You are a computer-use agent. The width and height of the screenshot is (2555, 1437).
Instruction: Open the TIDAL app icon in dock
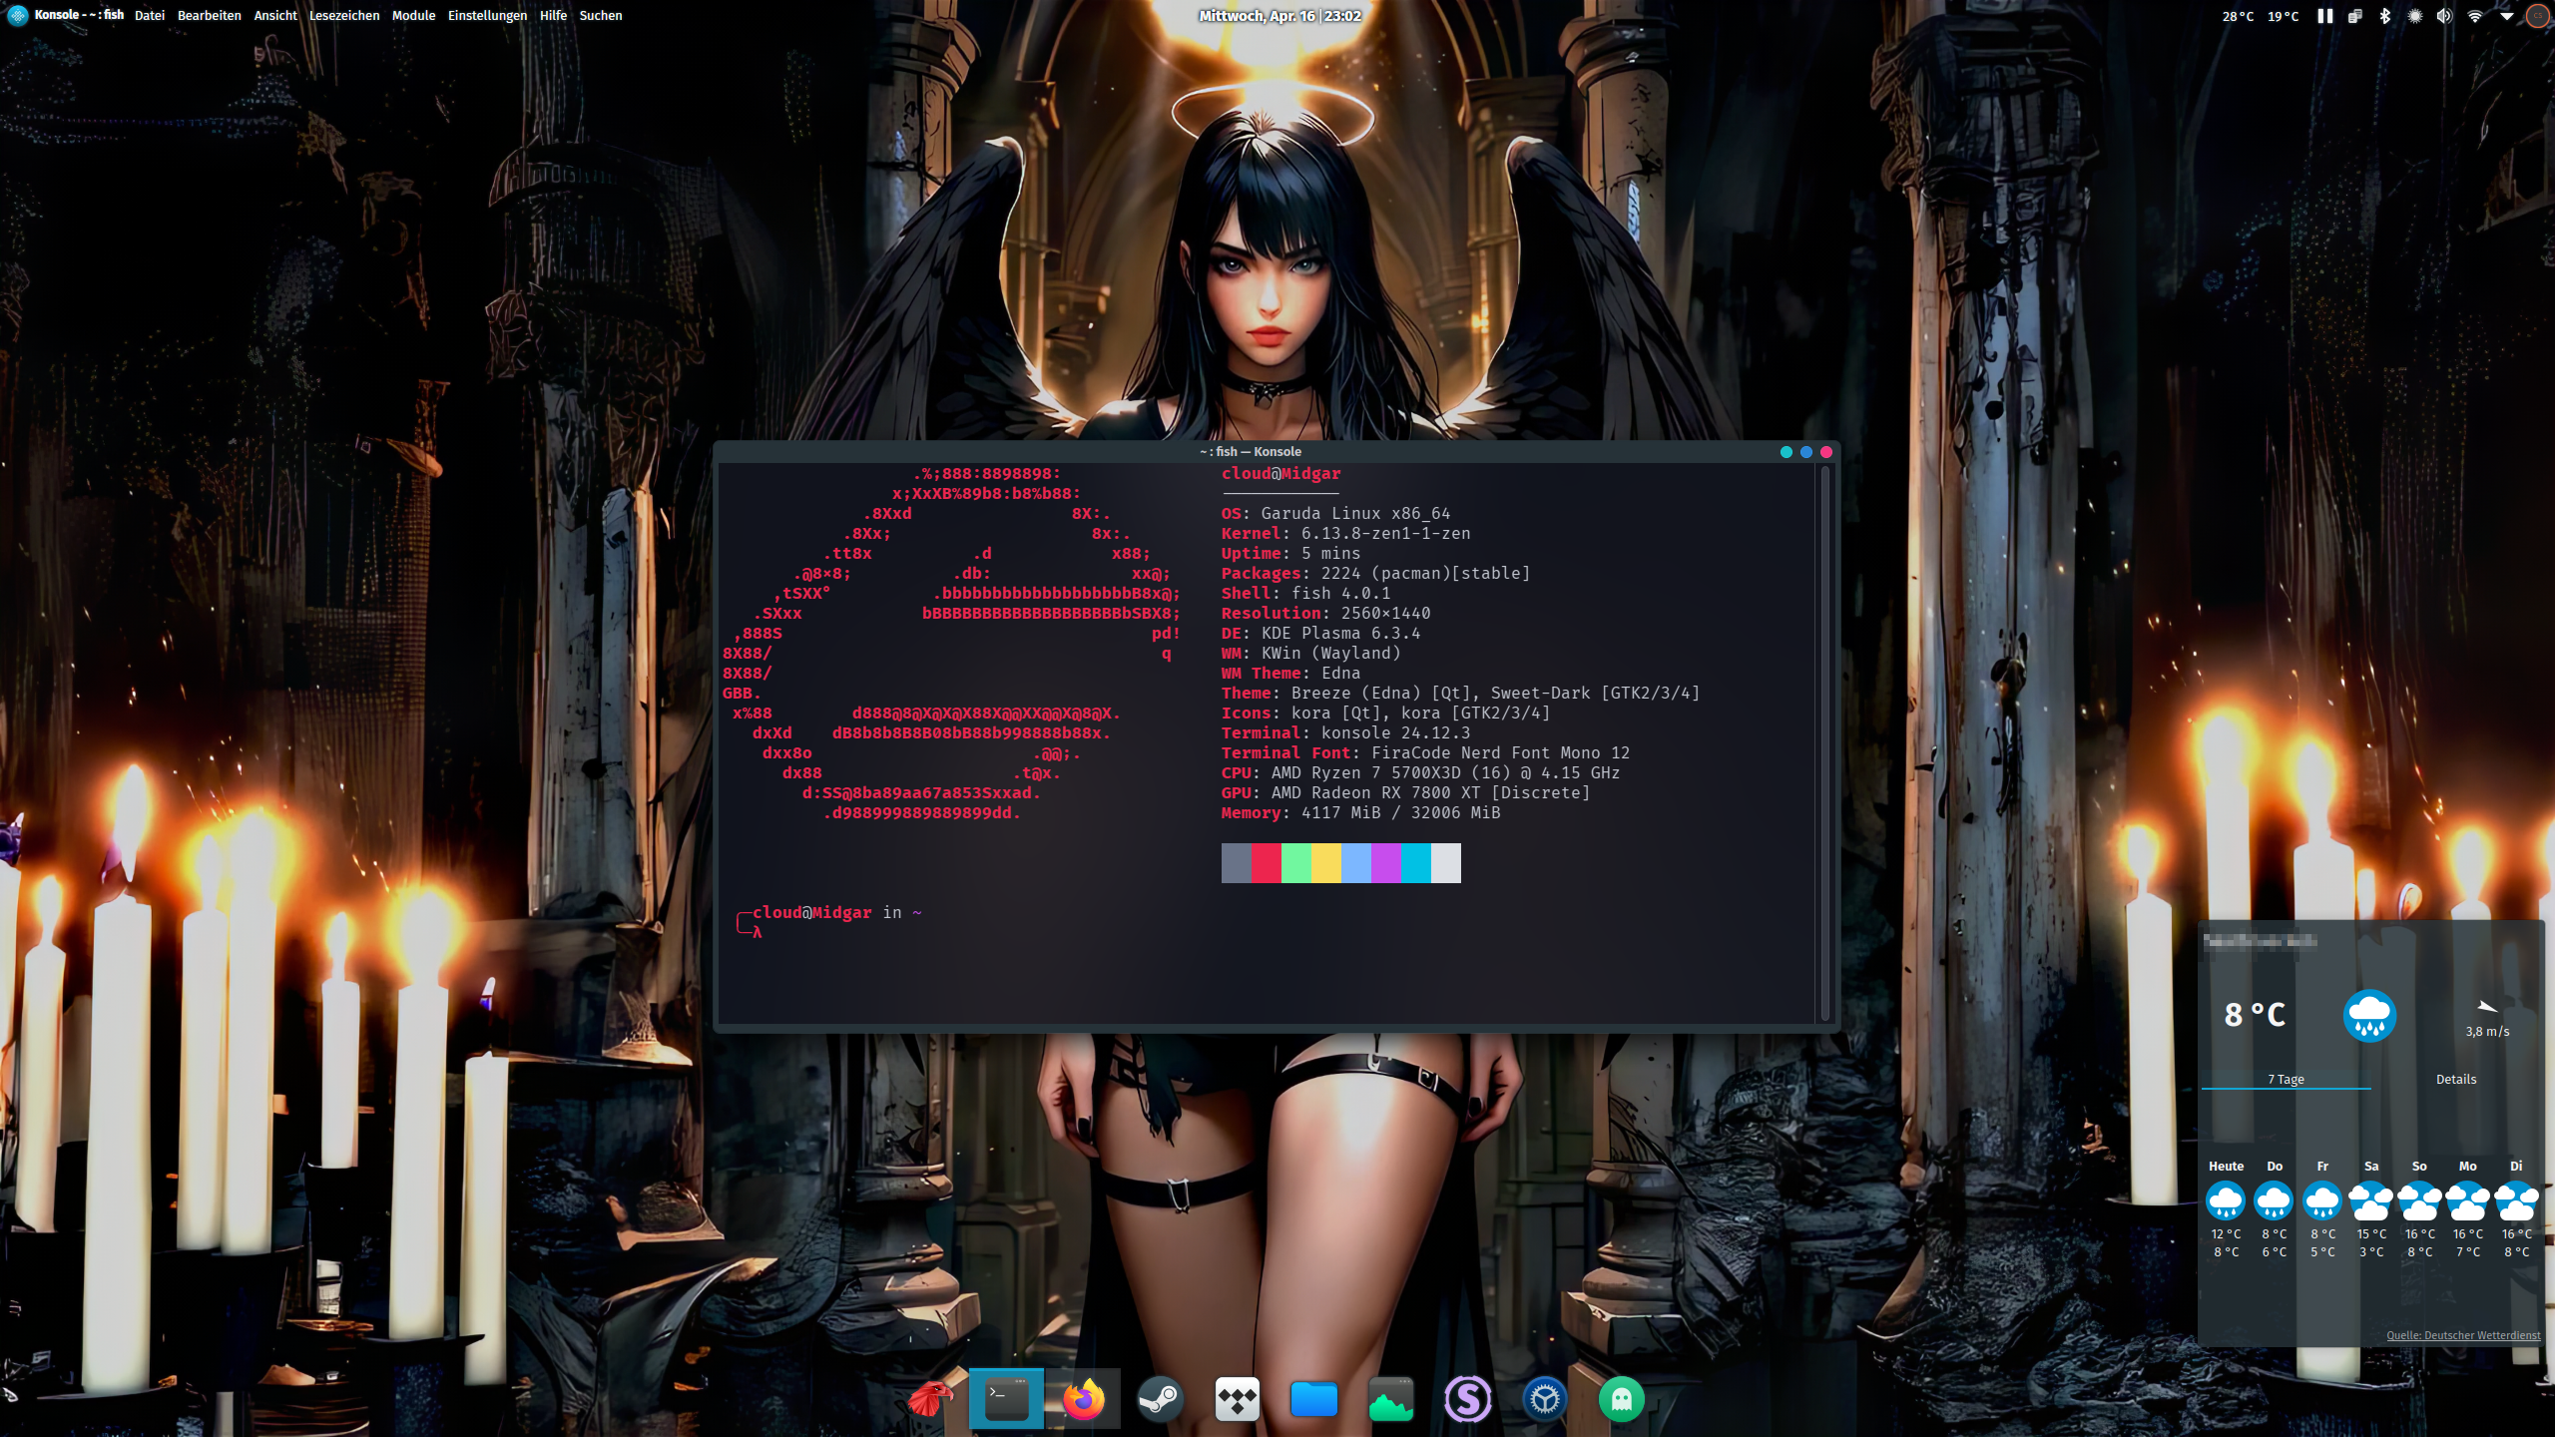(x=1237, y=1400)
